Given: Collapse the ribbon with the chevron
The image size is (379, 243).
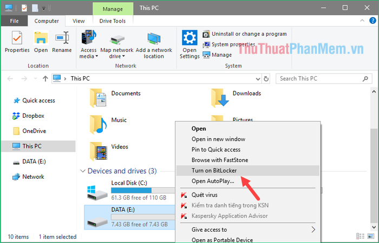Looking at the screenshot, I should (362, 21).
